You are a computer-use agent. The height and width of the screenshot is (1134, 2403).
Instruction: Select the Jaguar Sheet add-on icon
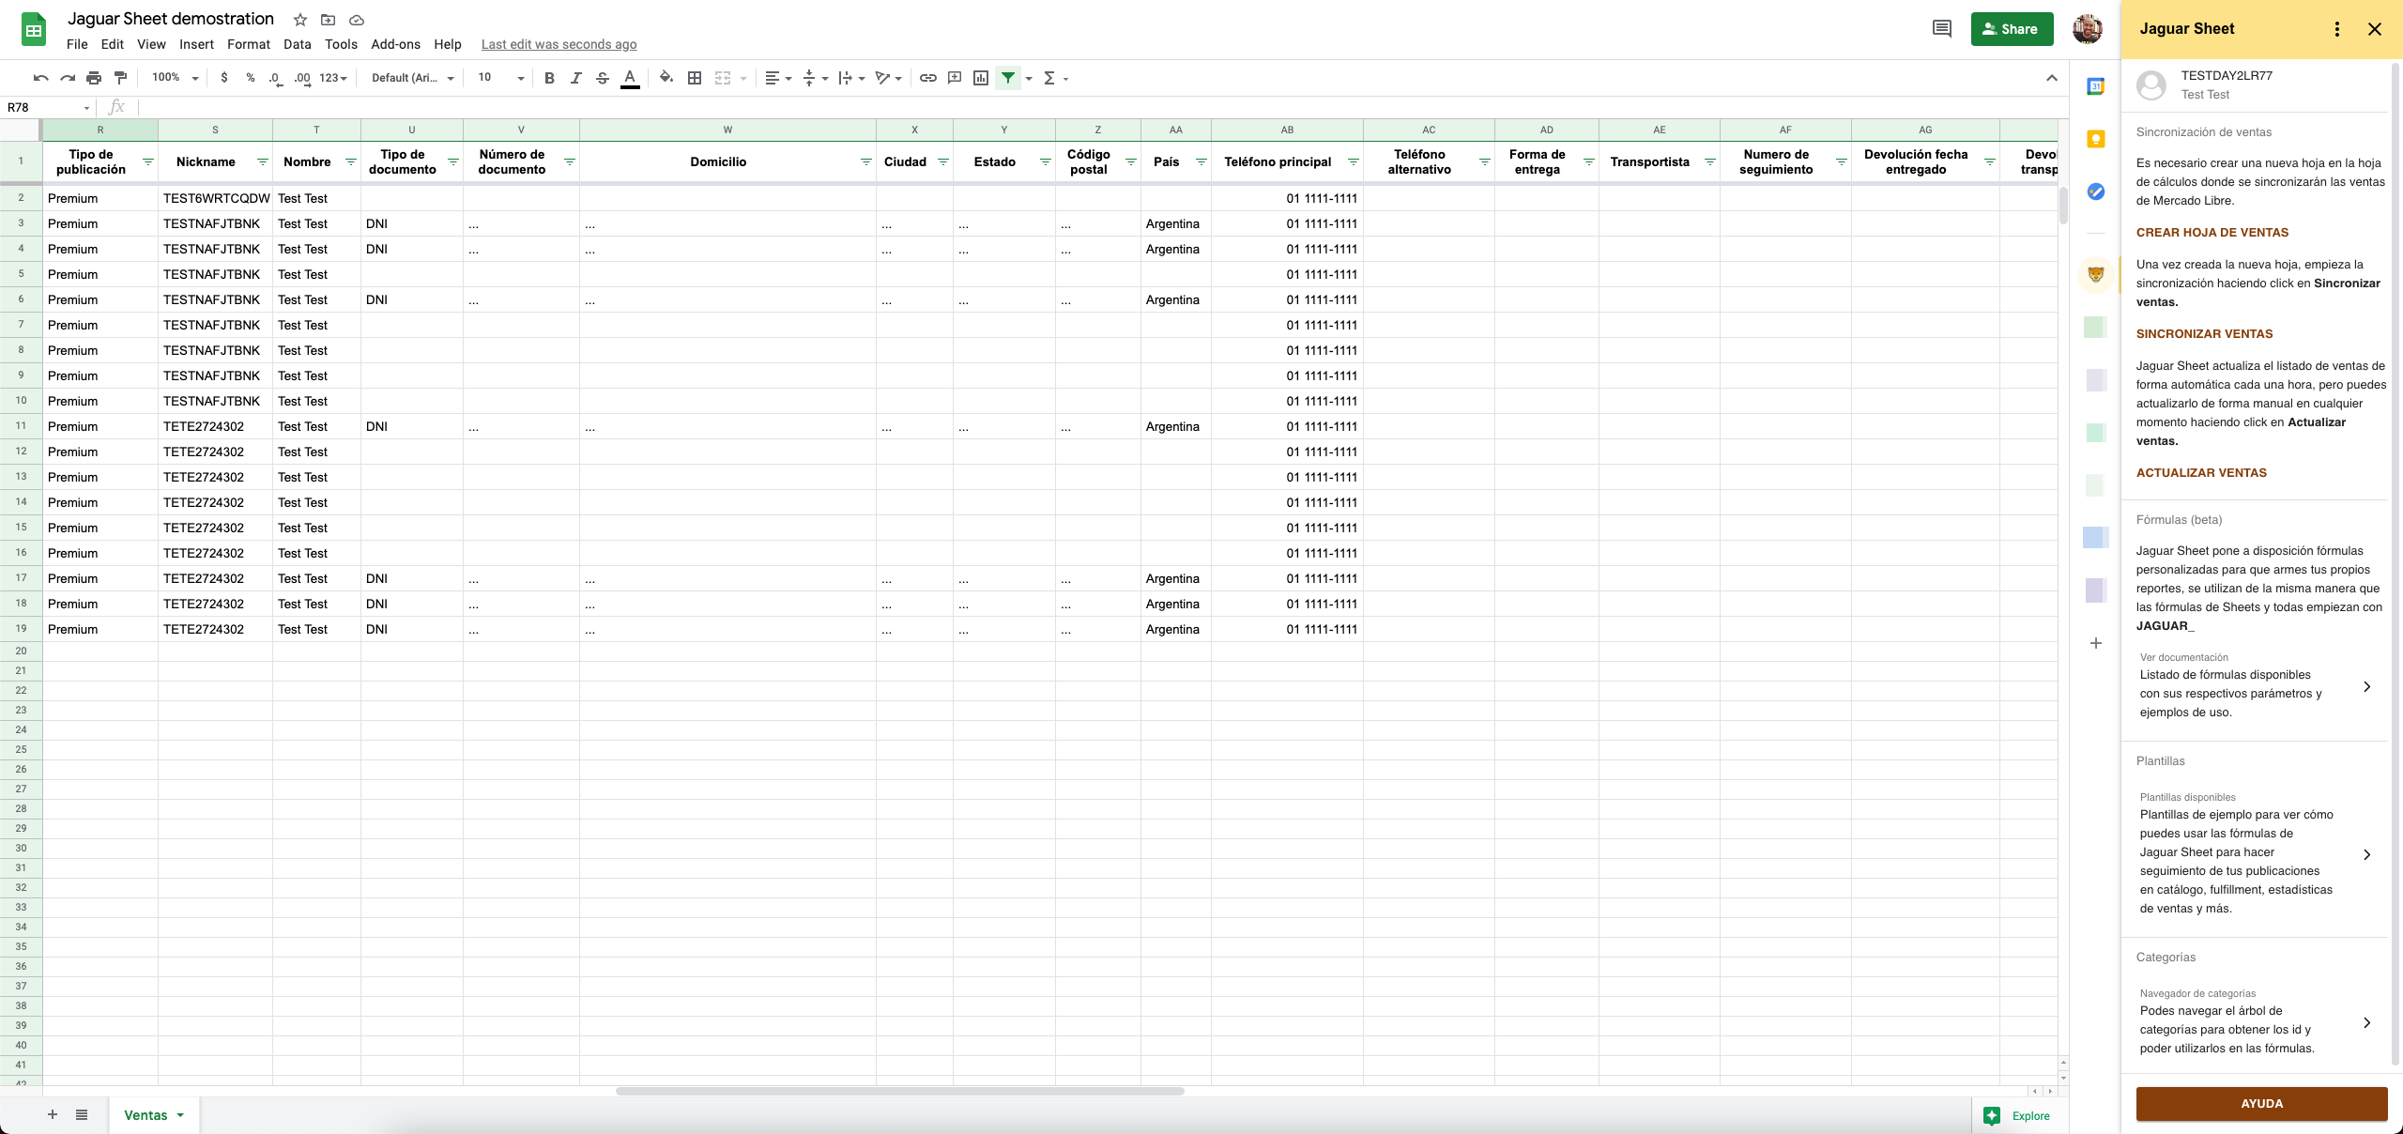2095,272
